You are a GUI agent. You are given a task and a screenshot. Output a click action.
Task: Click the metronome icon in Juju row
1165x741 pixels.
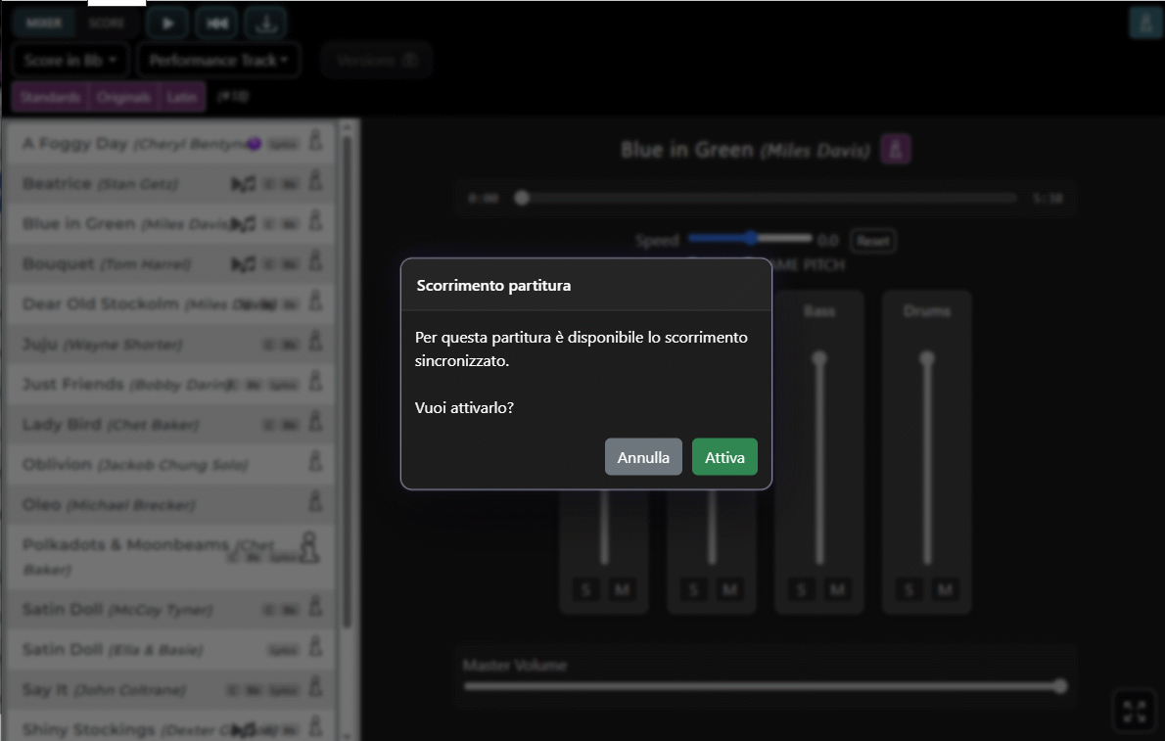(x=316, y=342)
